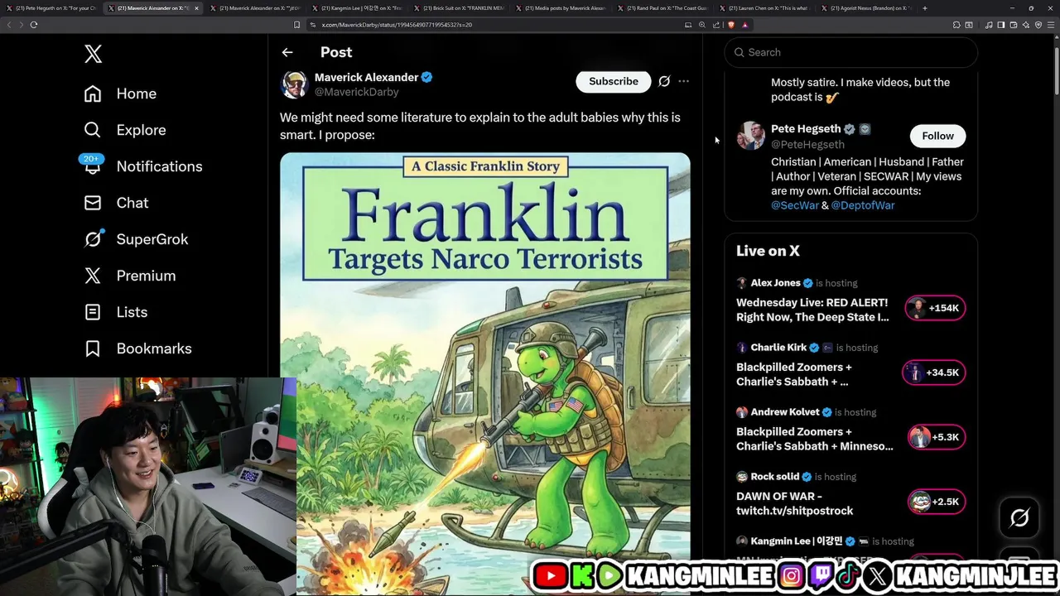Viewport: 1060px width, 596px height.
Task: Open the Home timeline
Action: (x=120, y=94)
